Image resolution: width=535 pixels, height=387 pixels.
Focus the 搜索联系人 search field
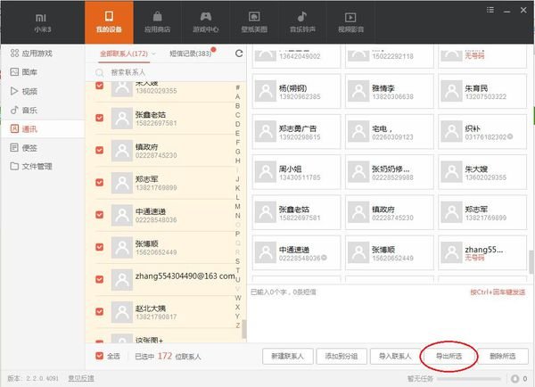[165, 72]
